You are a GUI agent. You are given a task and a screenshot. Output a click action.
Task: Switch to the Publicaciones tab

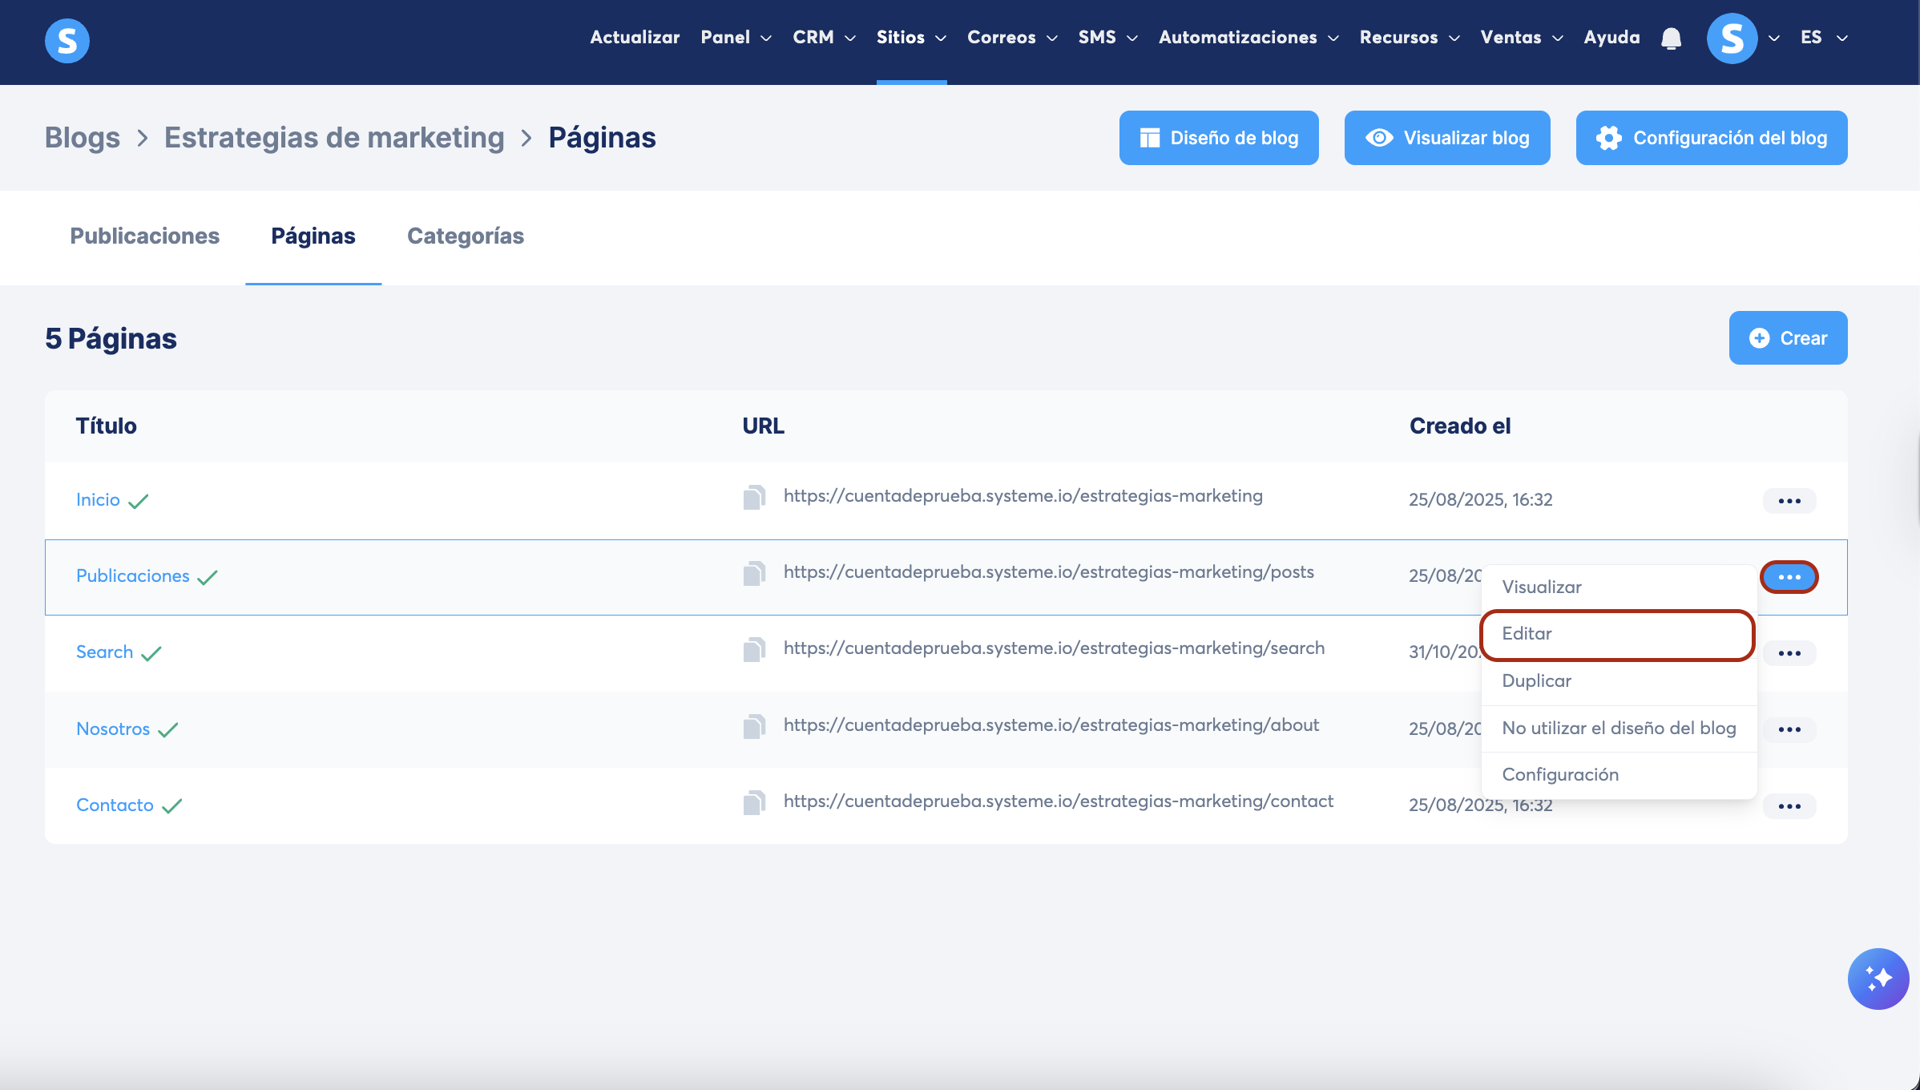[145, 236]
